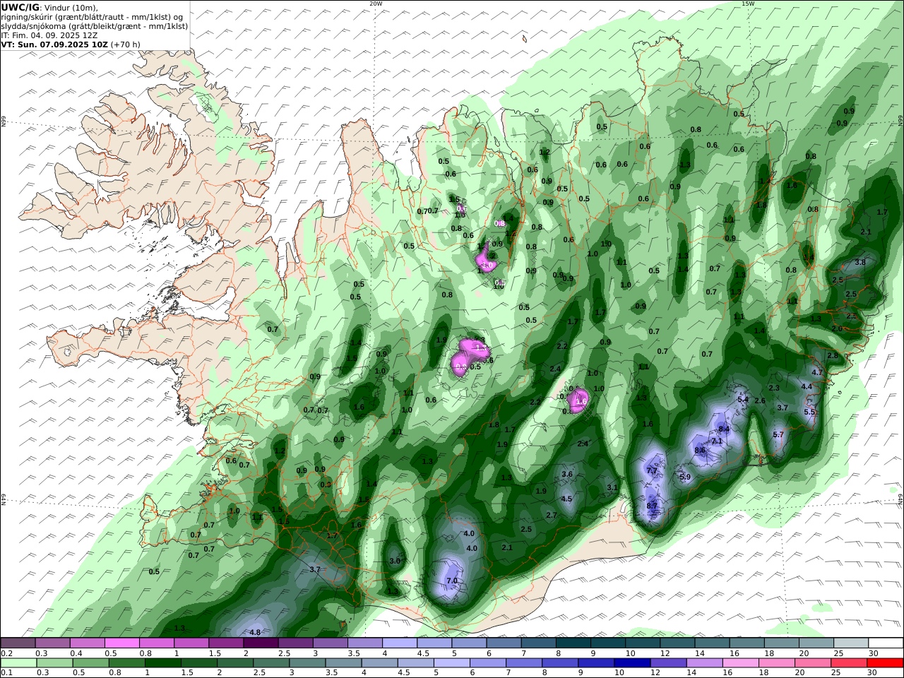The image size is (904, 678).
Task: Click the 5.5 precipitation value
Action: point(809,412)
